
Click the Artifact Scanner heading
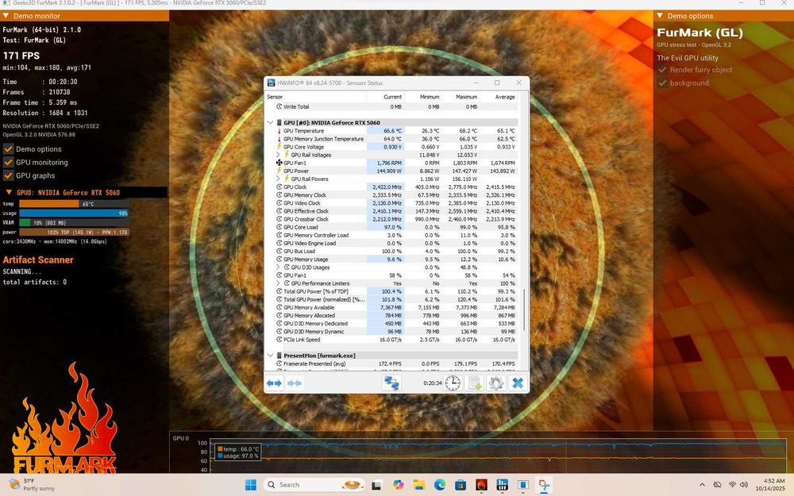click(38, 260)
